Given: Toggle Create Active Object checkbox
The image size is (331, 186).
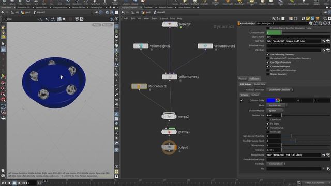Looking at the screenshot, I should (x=268, y=66).
